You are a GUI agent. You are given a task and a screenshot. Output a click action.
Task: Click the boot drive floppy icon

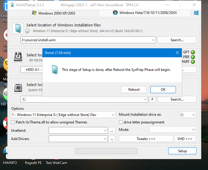point(18,57)
